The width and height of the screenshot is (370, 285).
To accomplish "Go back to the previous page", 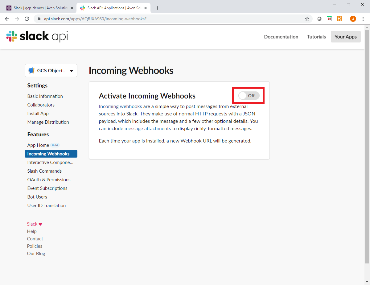I will pyautogui.click(x=7, y=19).
